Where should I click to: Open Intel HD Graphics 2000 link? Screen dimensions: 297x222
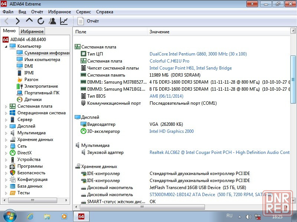coord(172,131)
